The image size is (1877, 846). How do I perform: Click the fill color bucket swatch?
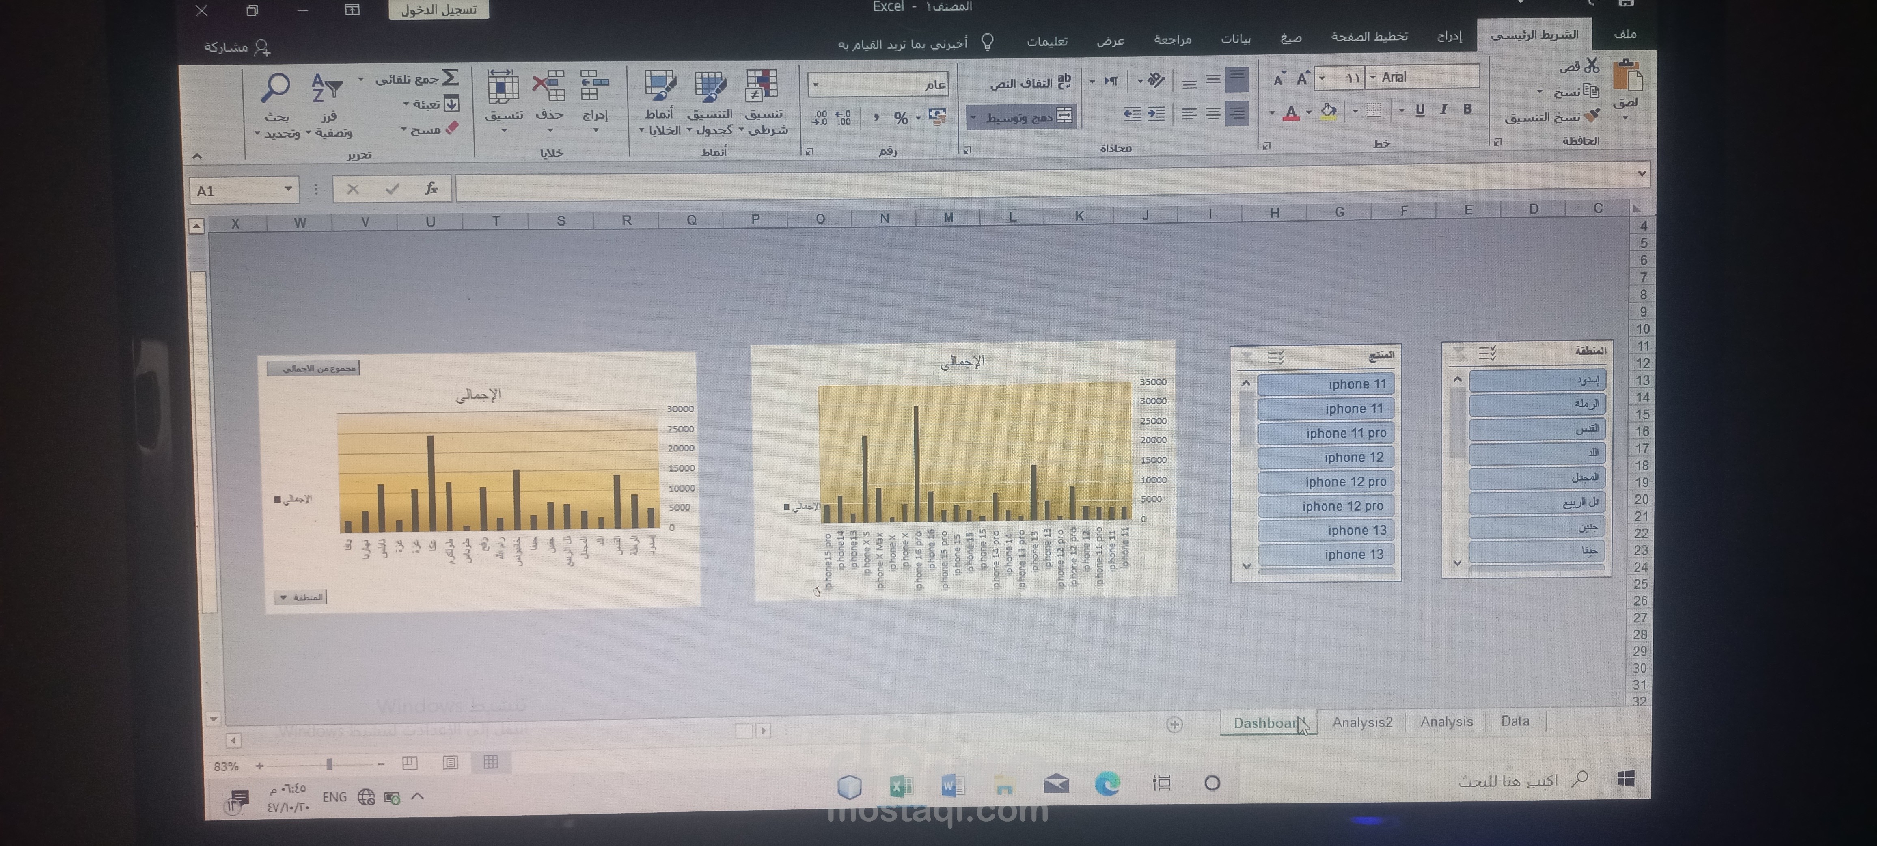coord(1328,111)
